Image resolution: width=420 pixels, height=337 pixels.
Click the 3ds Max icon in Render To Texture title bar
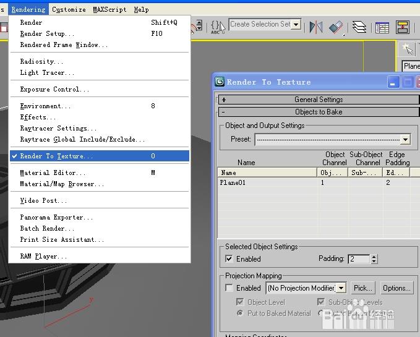(x=220, y=82)
